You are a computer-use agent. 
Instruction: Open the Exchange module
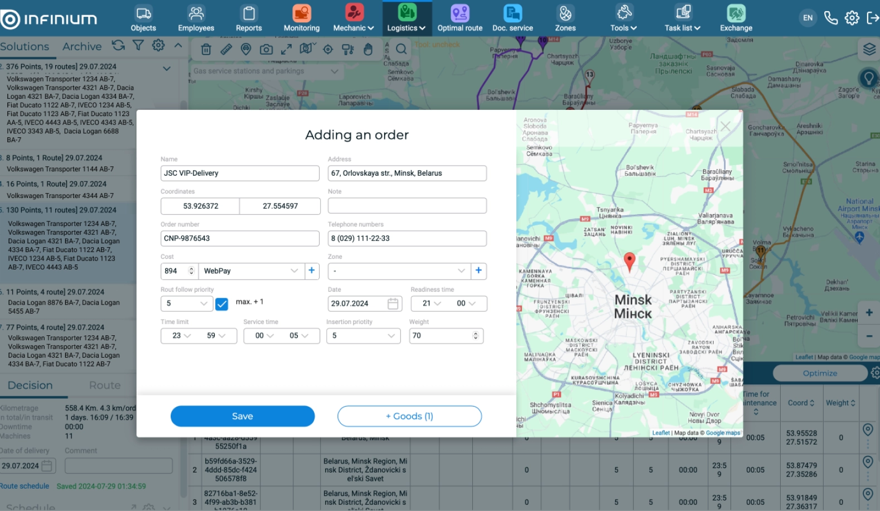pos(736,13)
